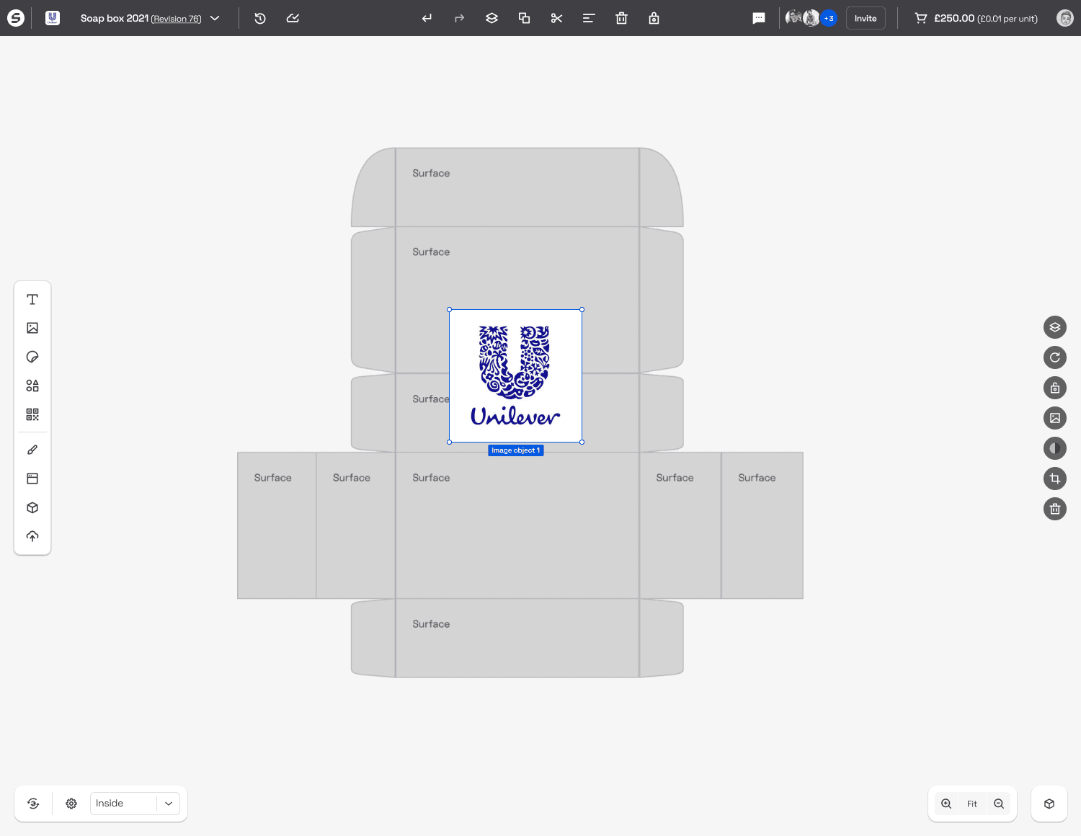Image resolution: width=1081 pixels, height=836 pixels.
Task: Select the Image tool in left toolbar
Action: pos(32,328)
